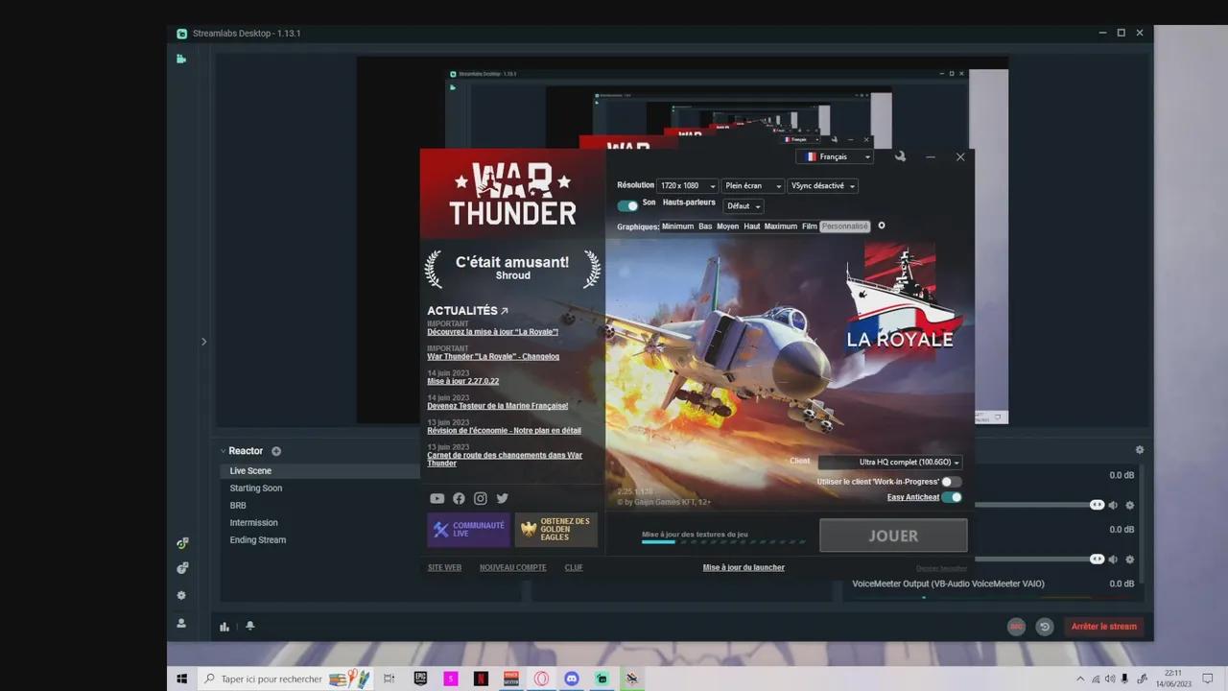Click the audio mixer volume slider handle

click(1097, 505)
